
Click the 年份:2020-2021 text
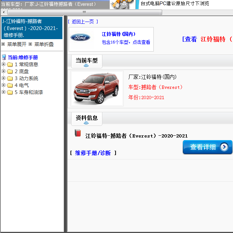(x=146, y=97)
